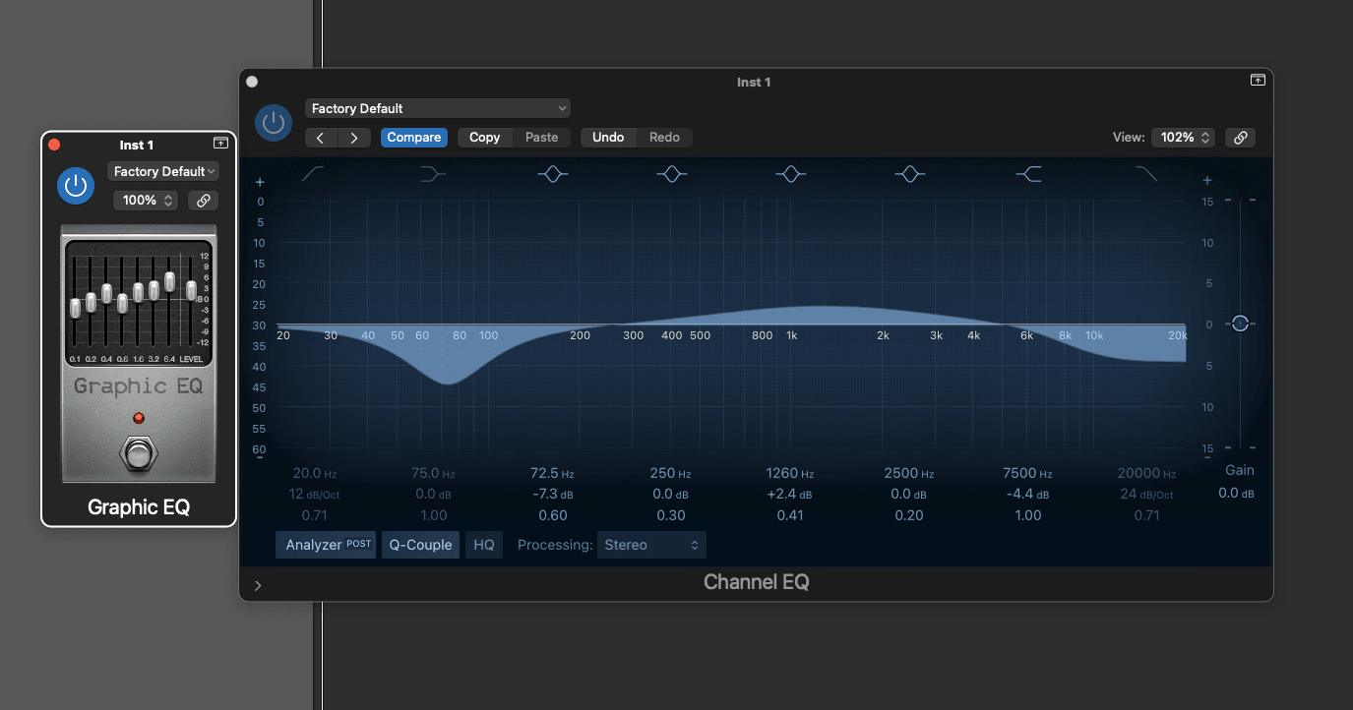Toggle Analyzer POST button
The image size is (1353, 710).
(326, 545)
